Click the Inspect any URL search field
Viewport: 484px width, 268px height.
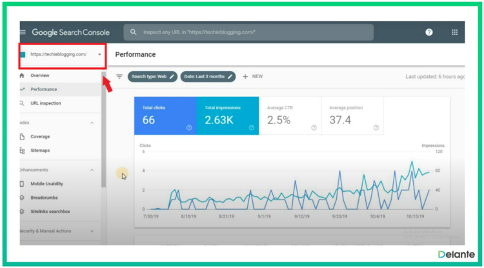(248, 32)
